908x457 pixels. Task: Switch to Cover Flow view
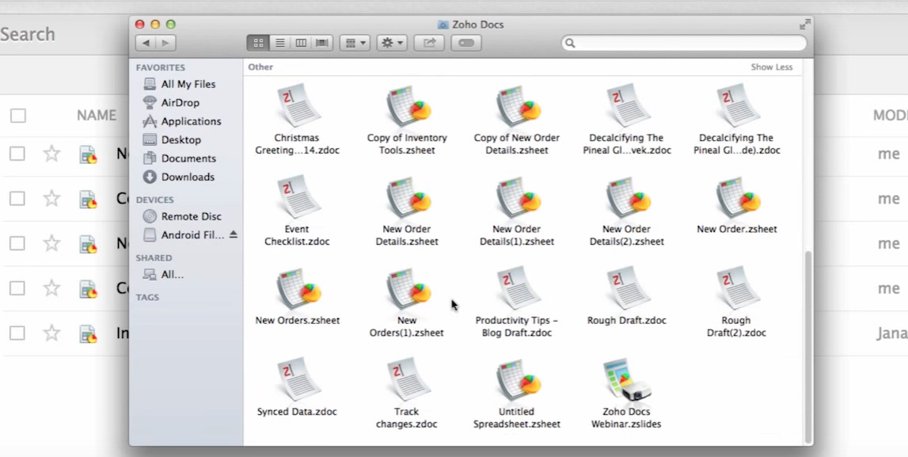click(322, 43)
